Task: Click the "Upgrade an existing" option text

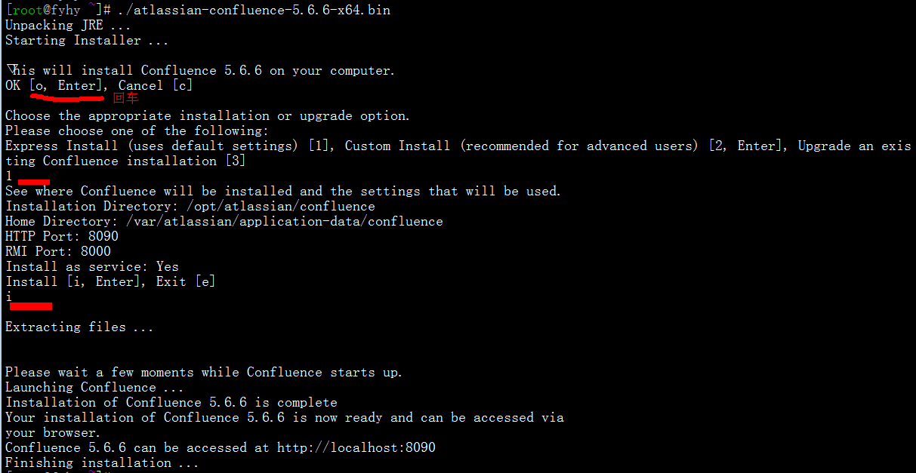Action: (x=855, y=146)
